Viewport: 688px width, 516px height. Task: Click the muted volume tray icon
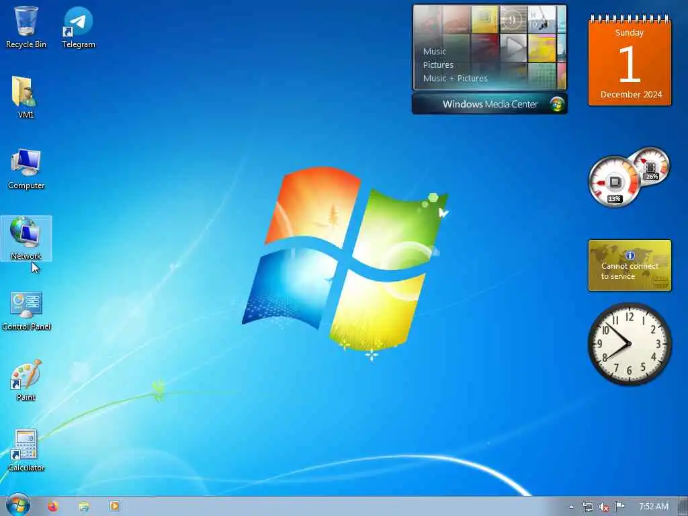coord(604,507)
